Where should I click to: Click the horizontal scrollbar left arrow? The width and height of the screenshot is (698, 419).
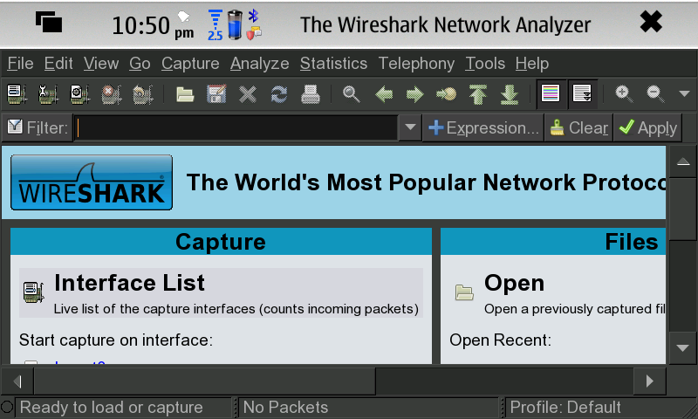coord(17,381)
